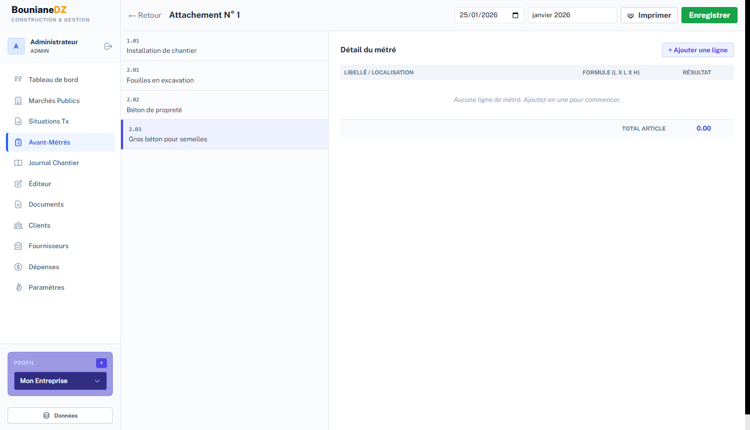Click the logout icon beside Administrateur
Viewport: 750px width, 430px height.
108,46
